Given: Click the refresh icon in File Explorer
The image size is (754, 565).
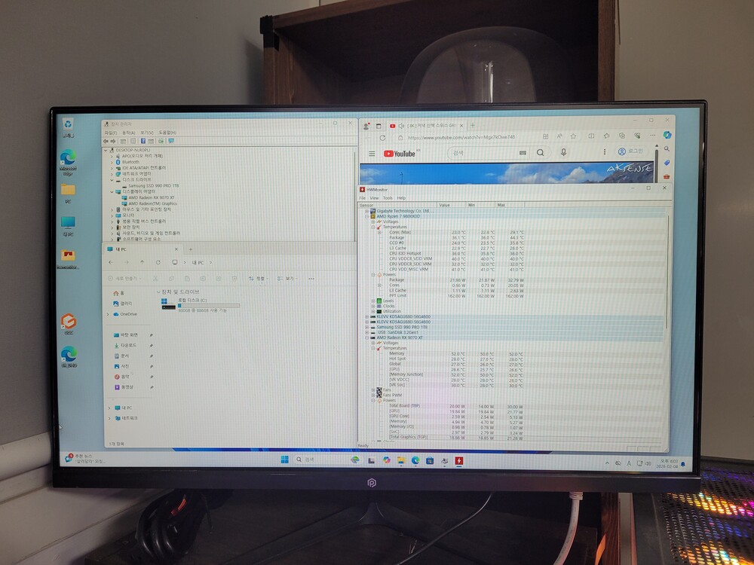Looking at the screenshot, I should click(x=158, y=262).
